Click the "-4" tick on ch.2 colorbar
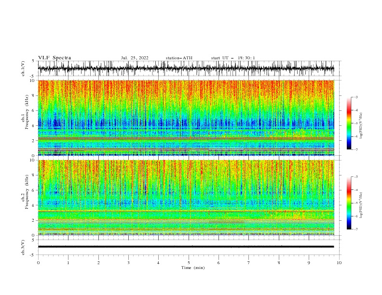Screen dimensions: 382x295 coord(355,190)
